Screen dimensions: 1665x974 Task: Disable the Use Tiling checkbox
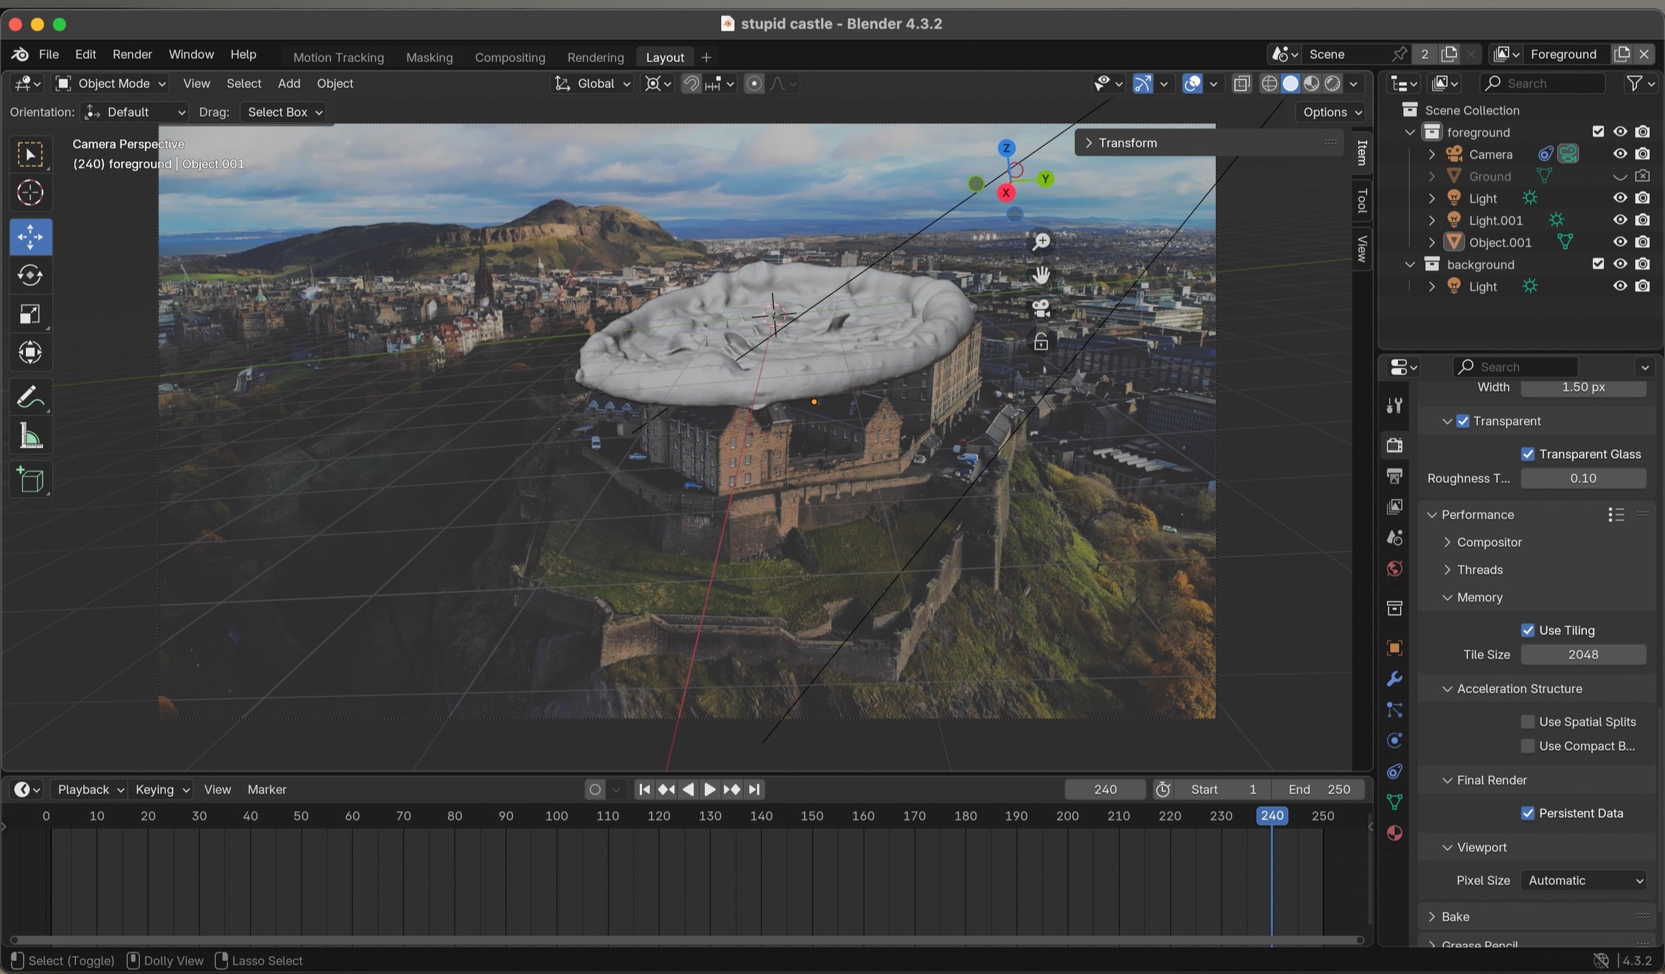(x=1528, y=630)
